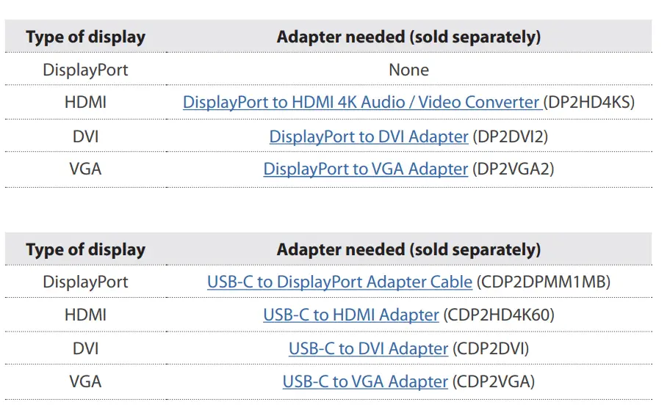
Task: Follow the USB-C to HDMI Adapter link
Action: pyautogui.click(x=350, y=315)
